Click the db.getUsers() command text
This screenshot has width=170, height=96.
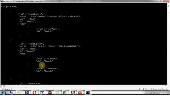pos(10,6)
